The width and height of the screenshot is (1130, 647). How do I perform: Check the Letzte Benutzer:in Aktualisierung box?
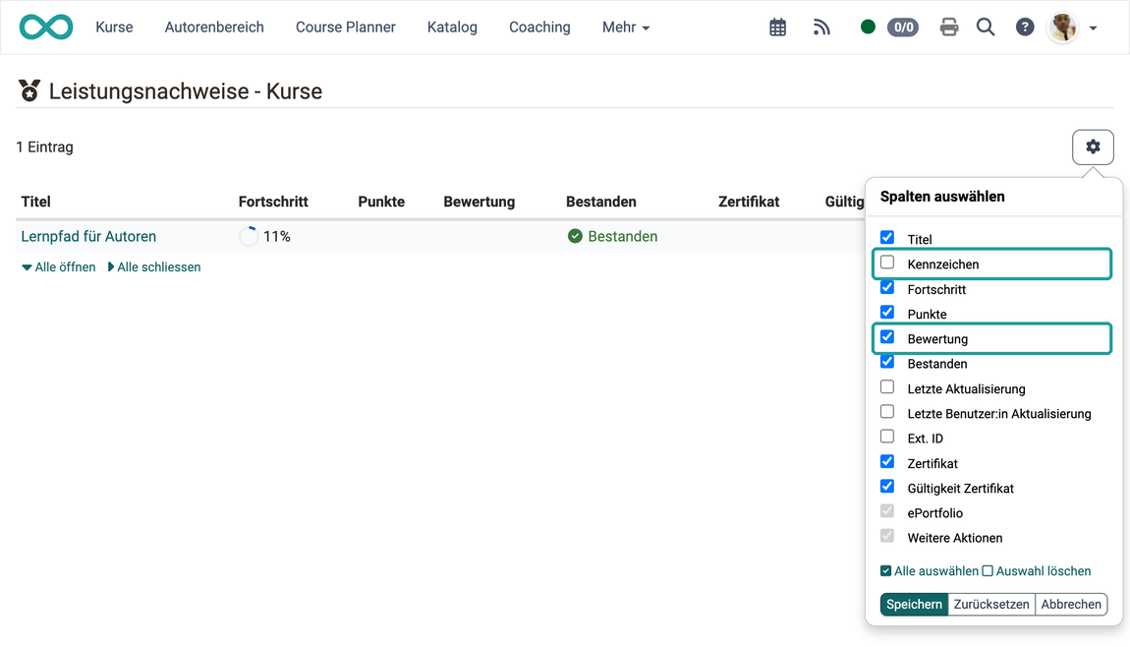[x=887, y=412]
